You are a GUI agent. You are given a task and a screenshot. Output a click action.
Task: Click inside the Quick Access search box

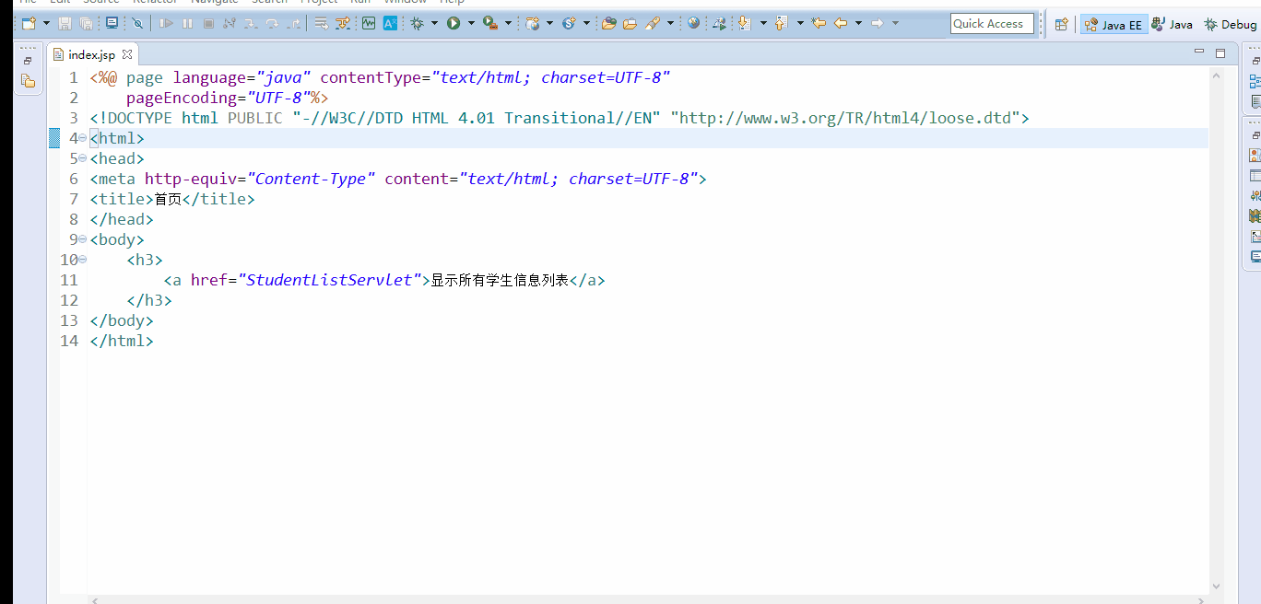point(992,23)
